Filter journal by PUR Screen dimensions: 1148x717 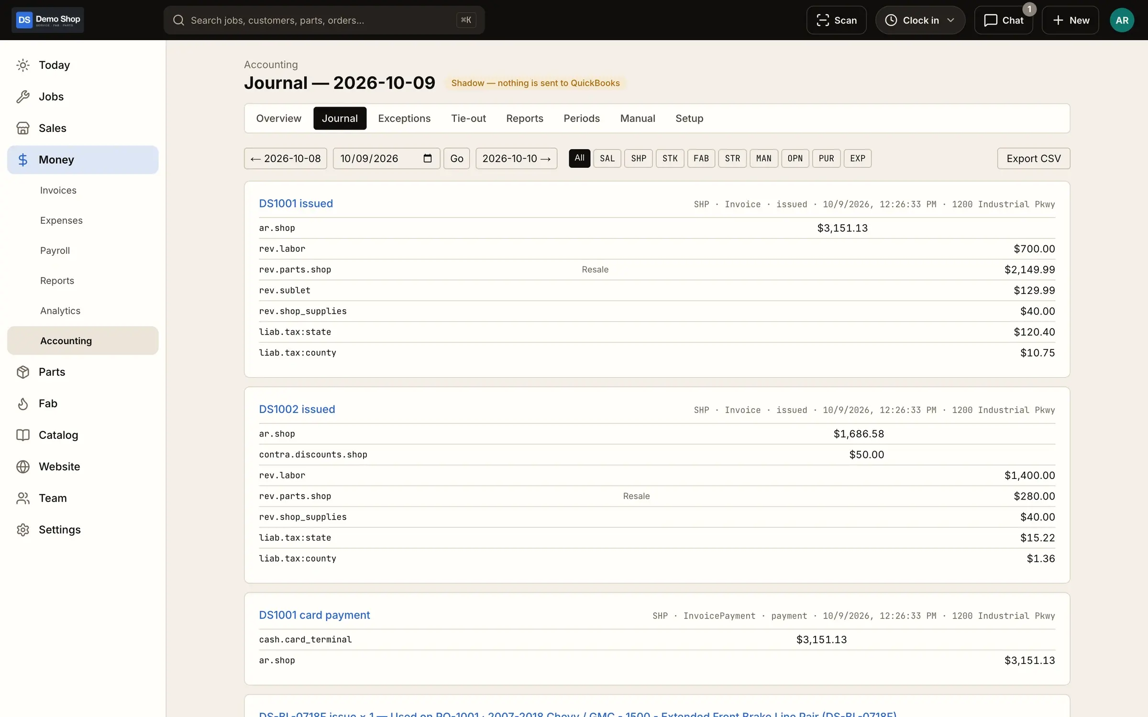(826, 158)
